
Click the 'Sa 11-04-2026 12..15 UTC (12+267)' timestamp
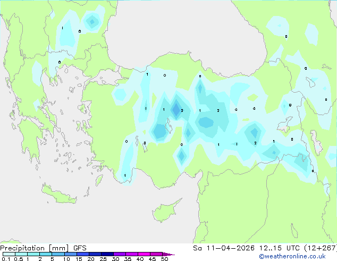click(265, 248)
